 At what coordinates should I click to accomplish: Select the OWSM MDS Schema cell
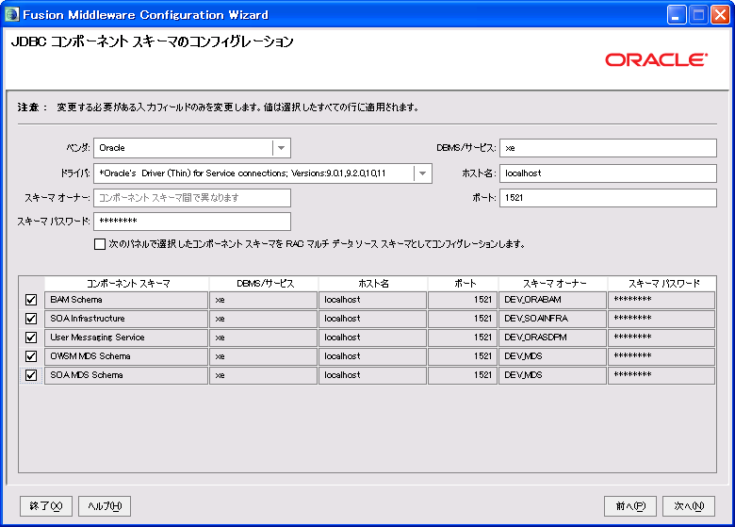(126, 356)
